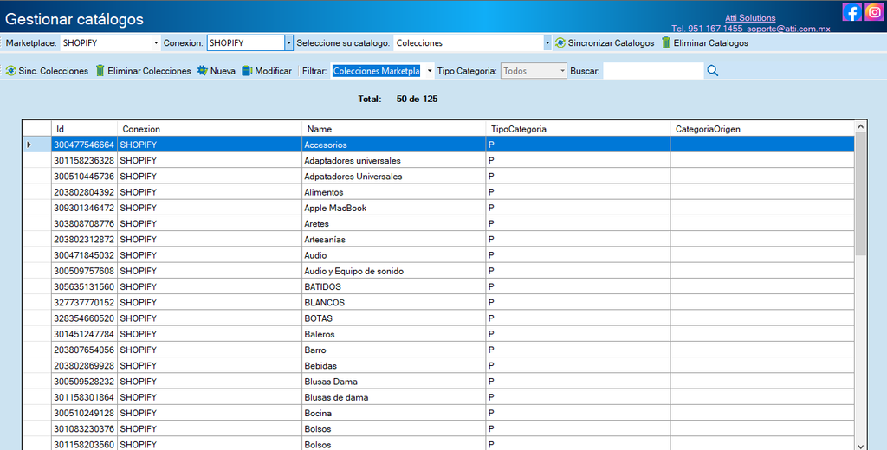Click the Sinc. Colecciones button label
Screen dimensions: 887x450
click(x=53, y=71)
